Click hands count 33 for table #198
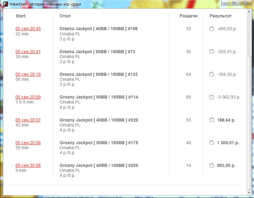The width and height of the screenshot is (254, 198). 188,29
